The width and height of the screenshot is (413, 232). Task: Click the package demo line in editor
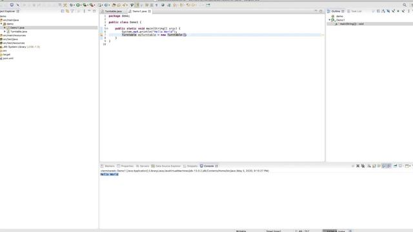coord(119,16)
